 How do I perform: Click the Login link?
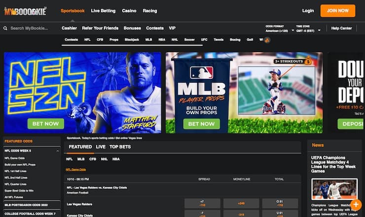click(308, 11)
